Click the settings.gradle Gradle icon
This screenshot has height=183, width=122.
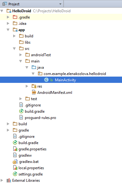pos(15,174)
